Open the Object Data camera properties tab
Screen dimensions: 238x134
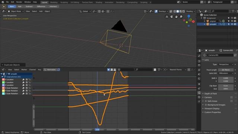[199, 93]
